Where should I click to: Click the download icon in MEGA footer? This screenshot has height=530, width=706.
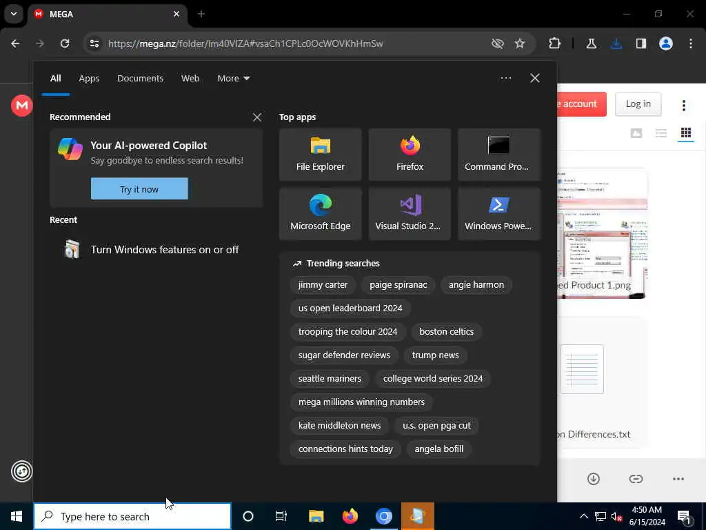pyautogui.click(x=594, y=479)
